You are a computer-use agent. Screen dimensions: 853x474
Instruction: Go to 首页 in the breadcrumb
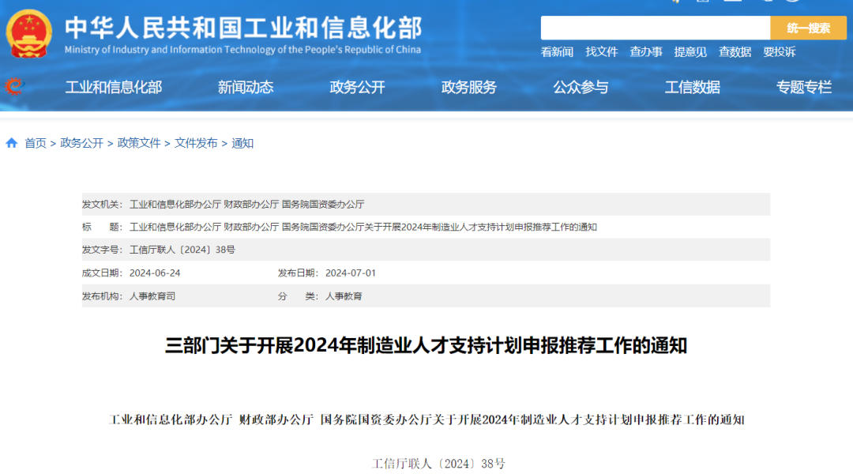36,143
